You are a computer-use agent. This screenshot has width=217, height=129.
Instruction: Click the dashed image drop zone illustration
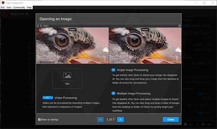[x=68, y=79]
